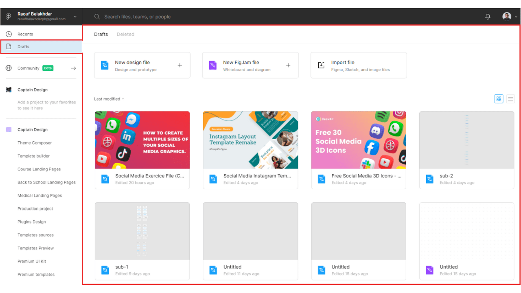Image resolution: width=521 pixels, height=293 pixels.
Task: Click the Community globe icon
Action: point(9,68)
